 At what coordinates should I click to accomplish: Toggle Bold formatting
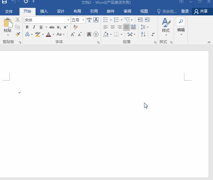coord(27,27)
